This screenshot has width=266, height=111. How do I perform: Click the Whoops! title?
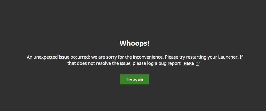[135, 43]
